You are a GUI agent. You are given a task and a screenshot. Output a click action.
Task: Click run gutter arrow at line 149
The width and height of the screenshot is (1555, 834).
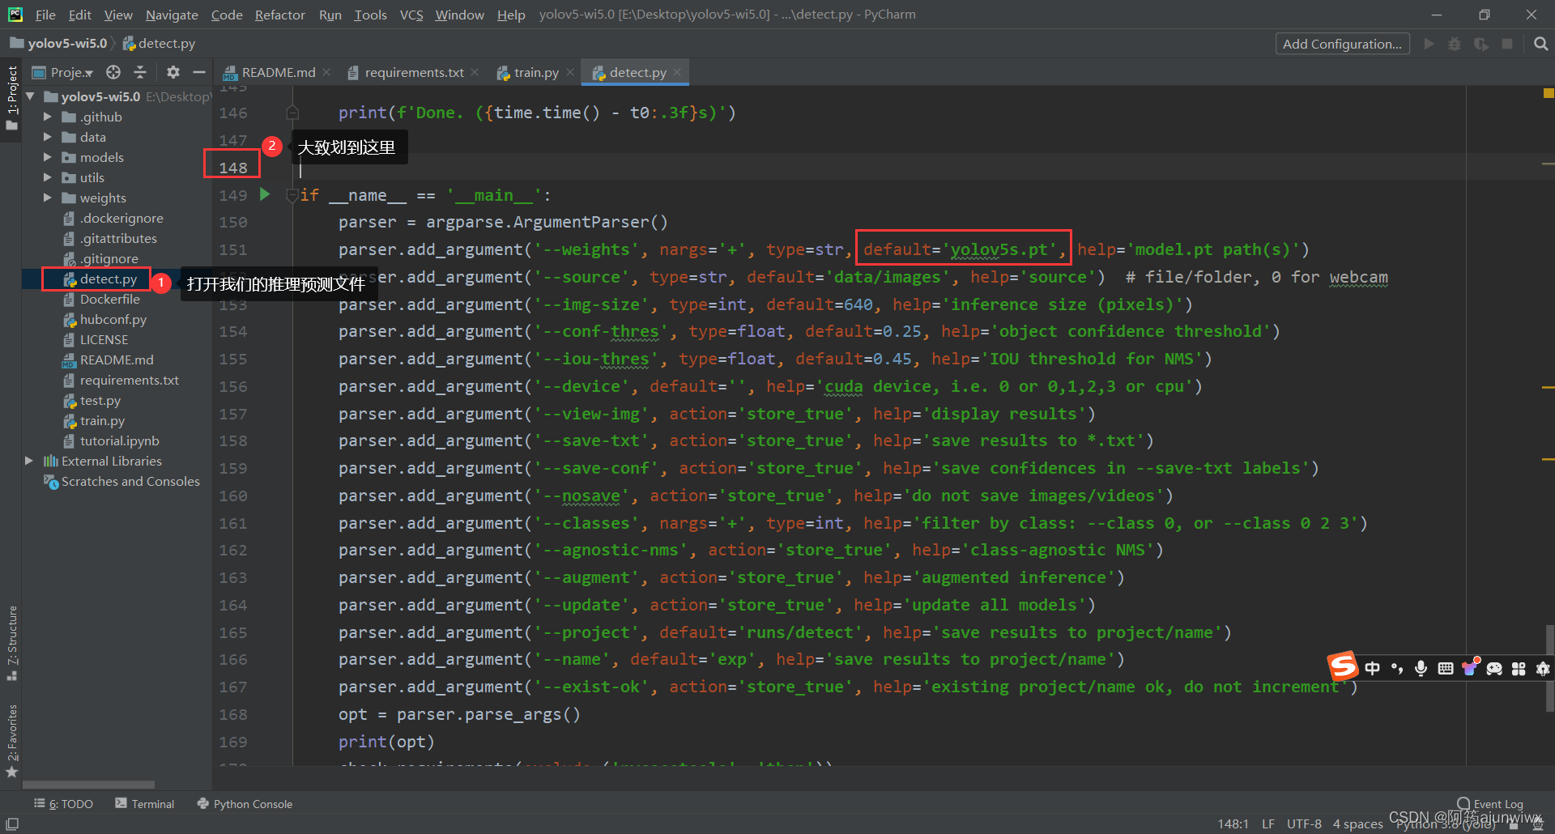pyautogui.click(x=265, y=194)
